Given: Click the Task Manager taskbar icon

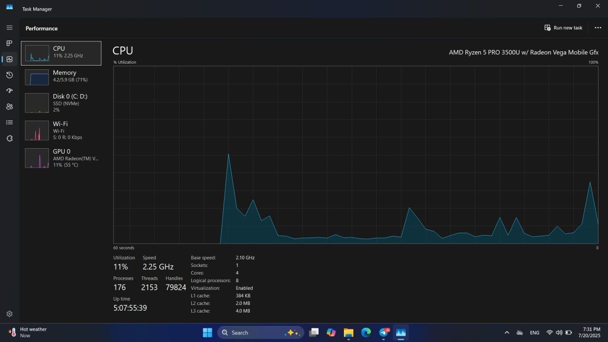Looking at the screenshot, I should [x=401, y=332].
